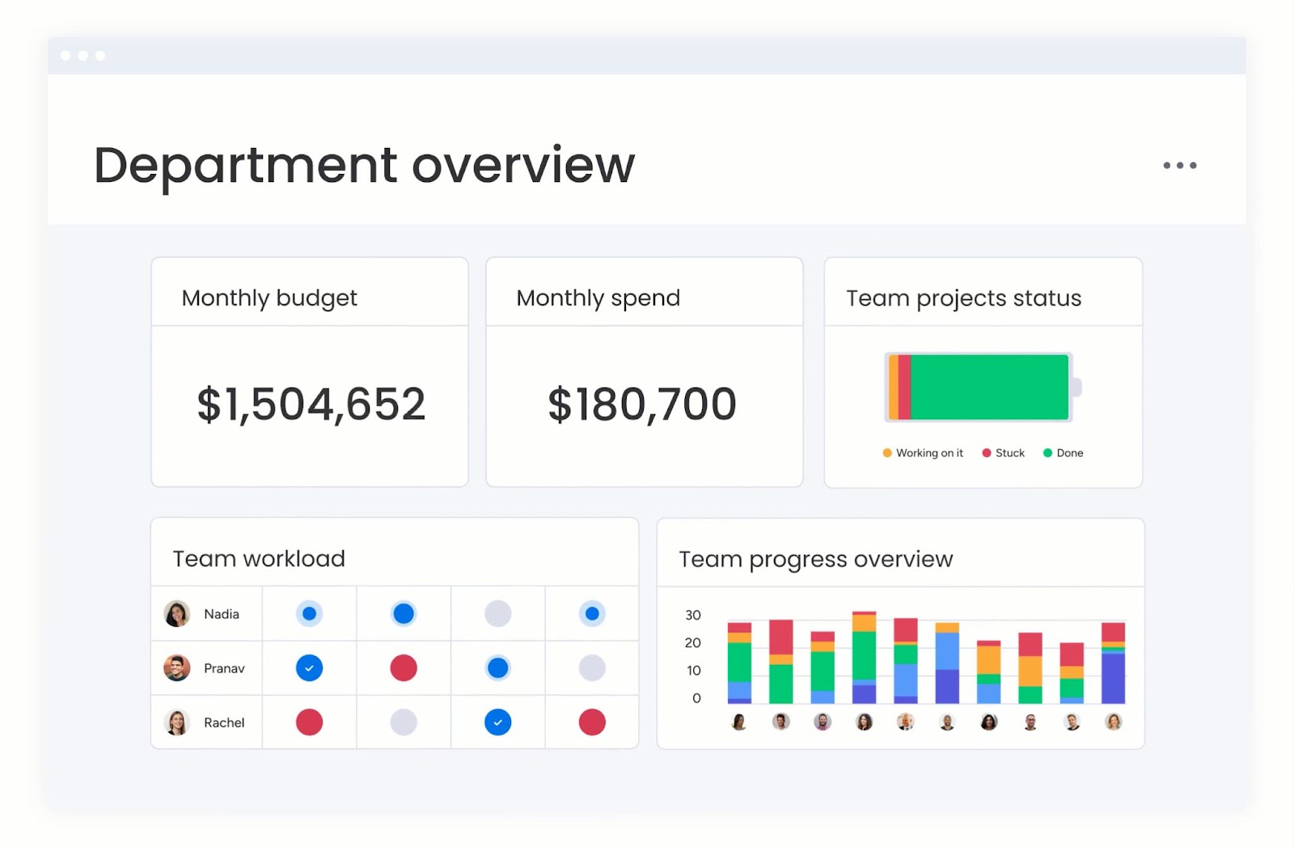
Task: Click orange Working on it battery segment
Action: click(894, 388)
